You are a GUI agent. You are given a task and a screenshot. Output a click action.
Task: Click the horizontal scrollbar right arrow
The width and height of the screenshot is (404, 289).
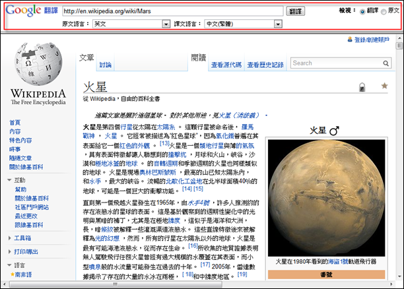[x=391, y=284]
